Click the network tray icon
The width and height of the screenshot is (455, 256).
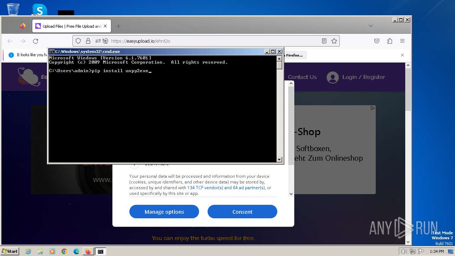(x=412, y=251)
